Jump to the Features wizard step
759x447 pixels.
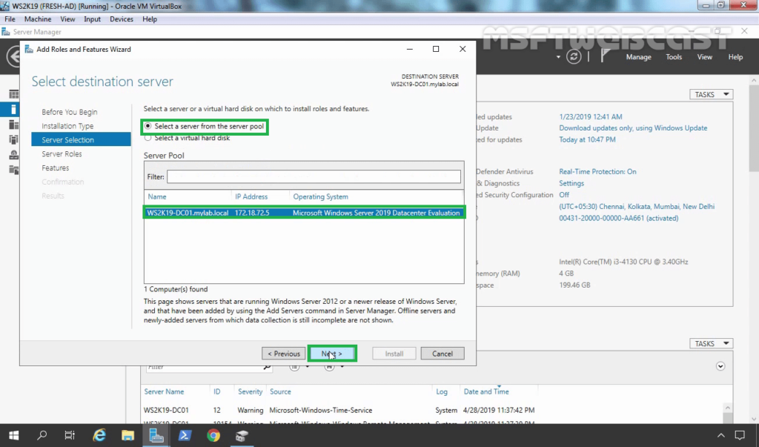(55, 168)
